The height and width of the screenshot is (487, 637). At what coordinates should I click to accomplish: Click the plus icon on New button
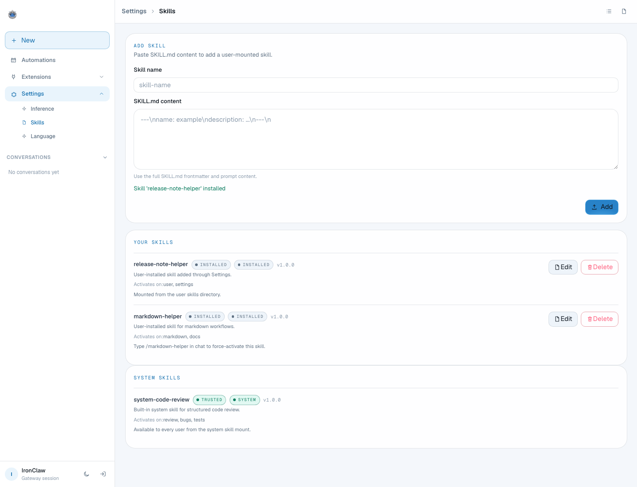14,40
